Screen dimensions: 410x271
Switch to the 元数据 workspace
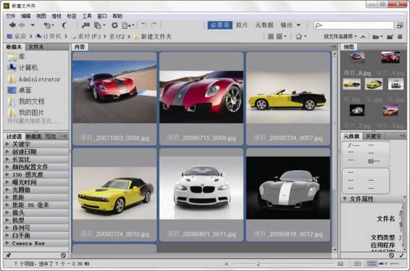pos(264,25)
